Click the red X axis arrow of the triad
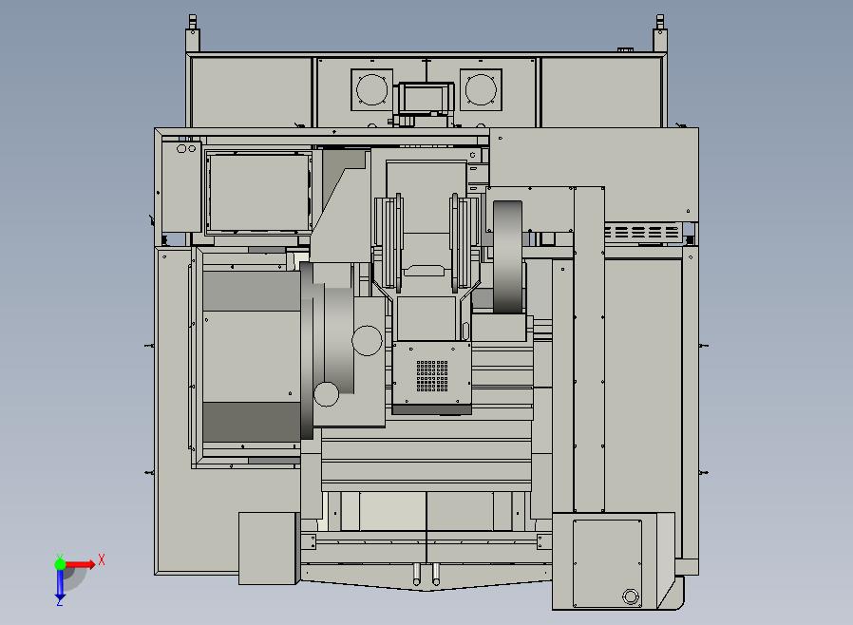853x625 pixels. [81, 564]
